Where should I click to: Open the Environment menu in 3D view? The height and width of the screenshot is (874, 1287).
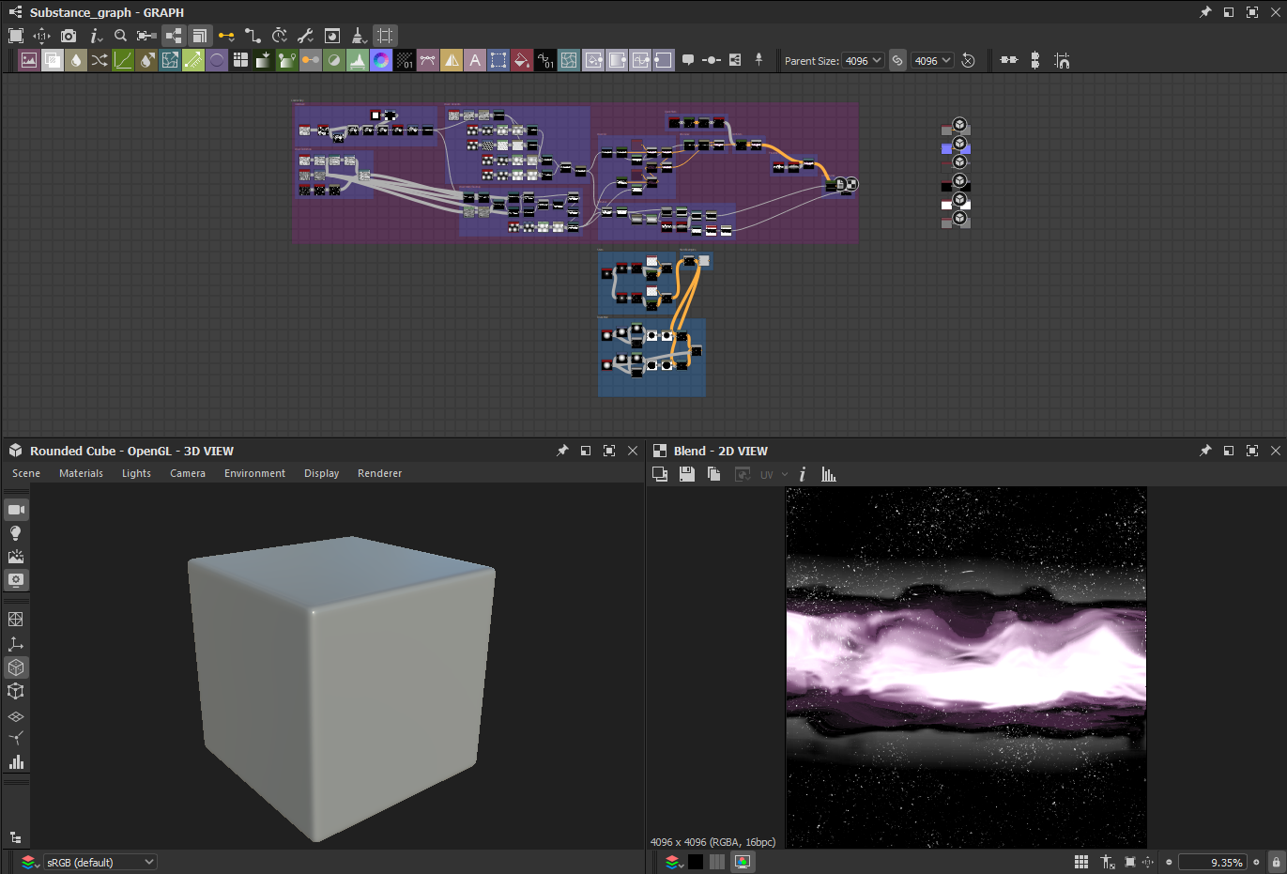coord(254,473)
